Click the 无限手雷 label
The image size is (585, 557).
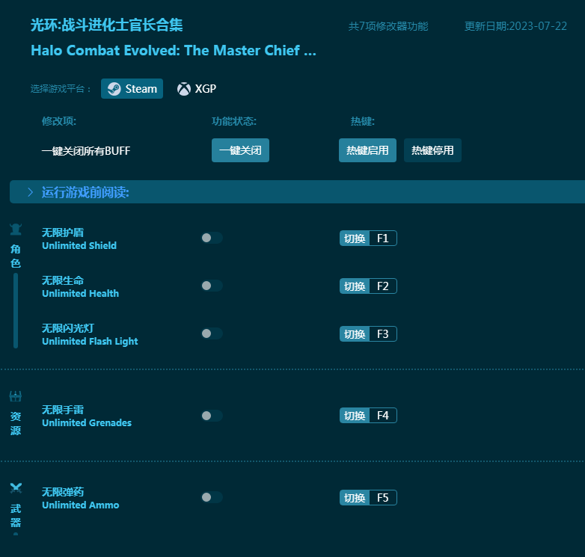pos(63,410)
